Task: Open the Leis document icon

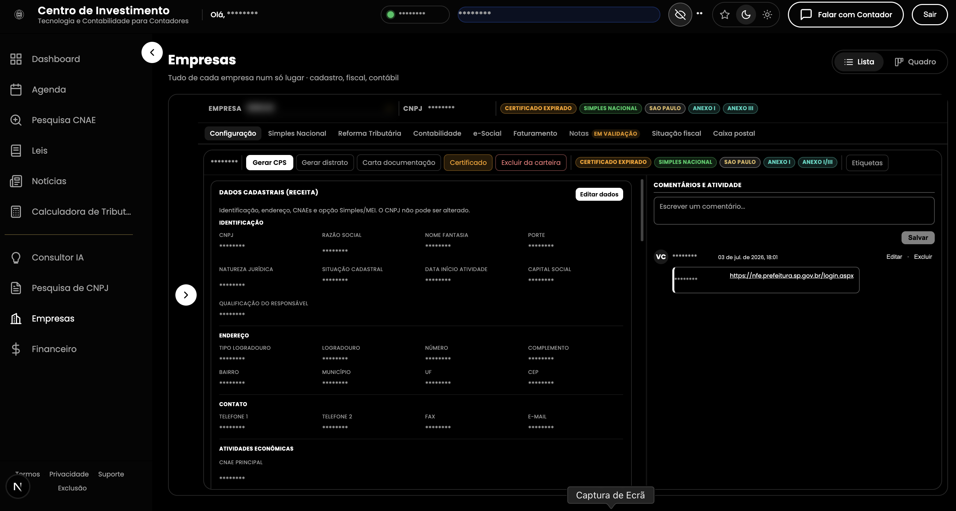Action: 16,150
